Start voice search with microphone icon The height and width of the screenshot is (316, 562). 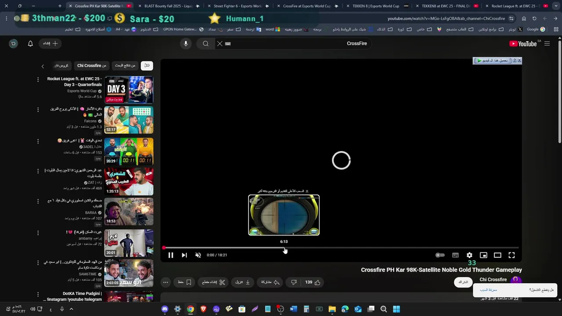tap(186, 43)
